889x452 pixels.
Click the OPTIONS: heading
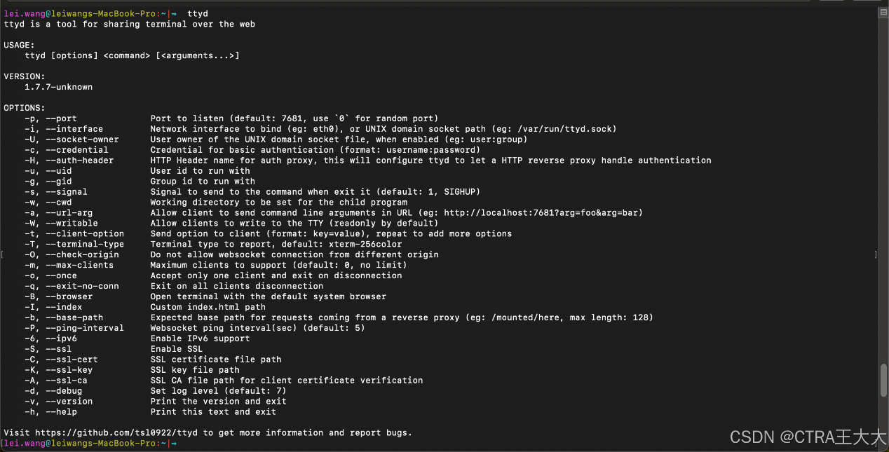(x=25, y=108)
